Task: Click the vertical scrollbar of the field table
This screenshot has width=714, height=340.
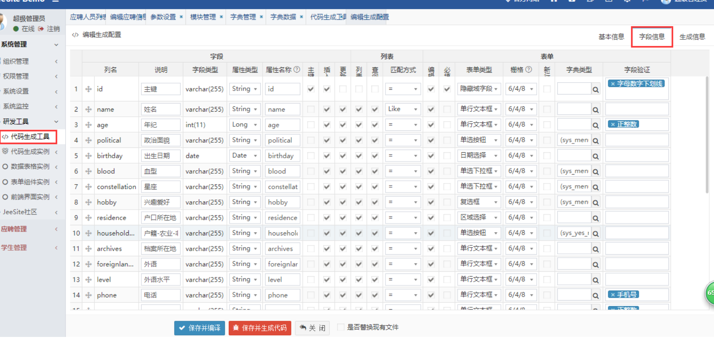Action: [x=707, y=135]
